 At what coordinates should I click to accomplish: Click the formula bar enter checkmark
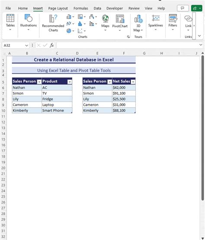(x=45, y=45)
